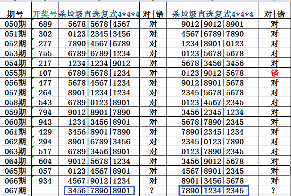Click the cell containing 4567|9012|1234
Viewport: 291px width, 196px height.
99,181
